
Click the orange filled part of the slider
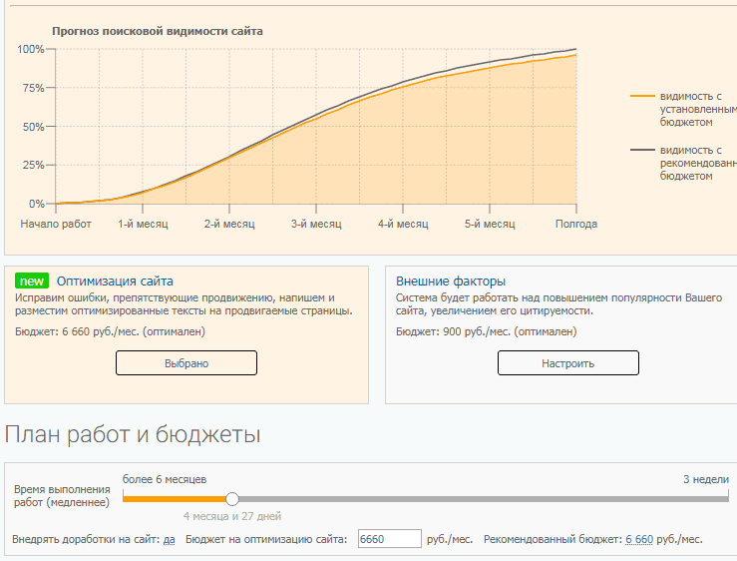[175, 498]
